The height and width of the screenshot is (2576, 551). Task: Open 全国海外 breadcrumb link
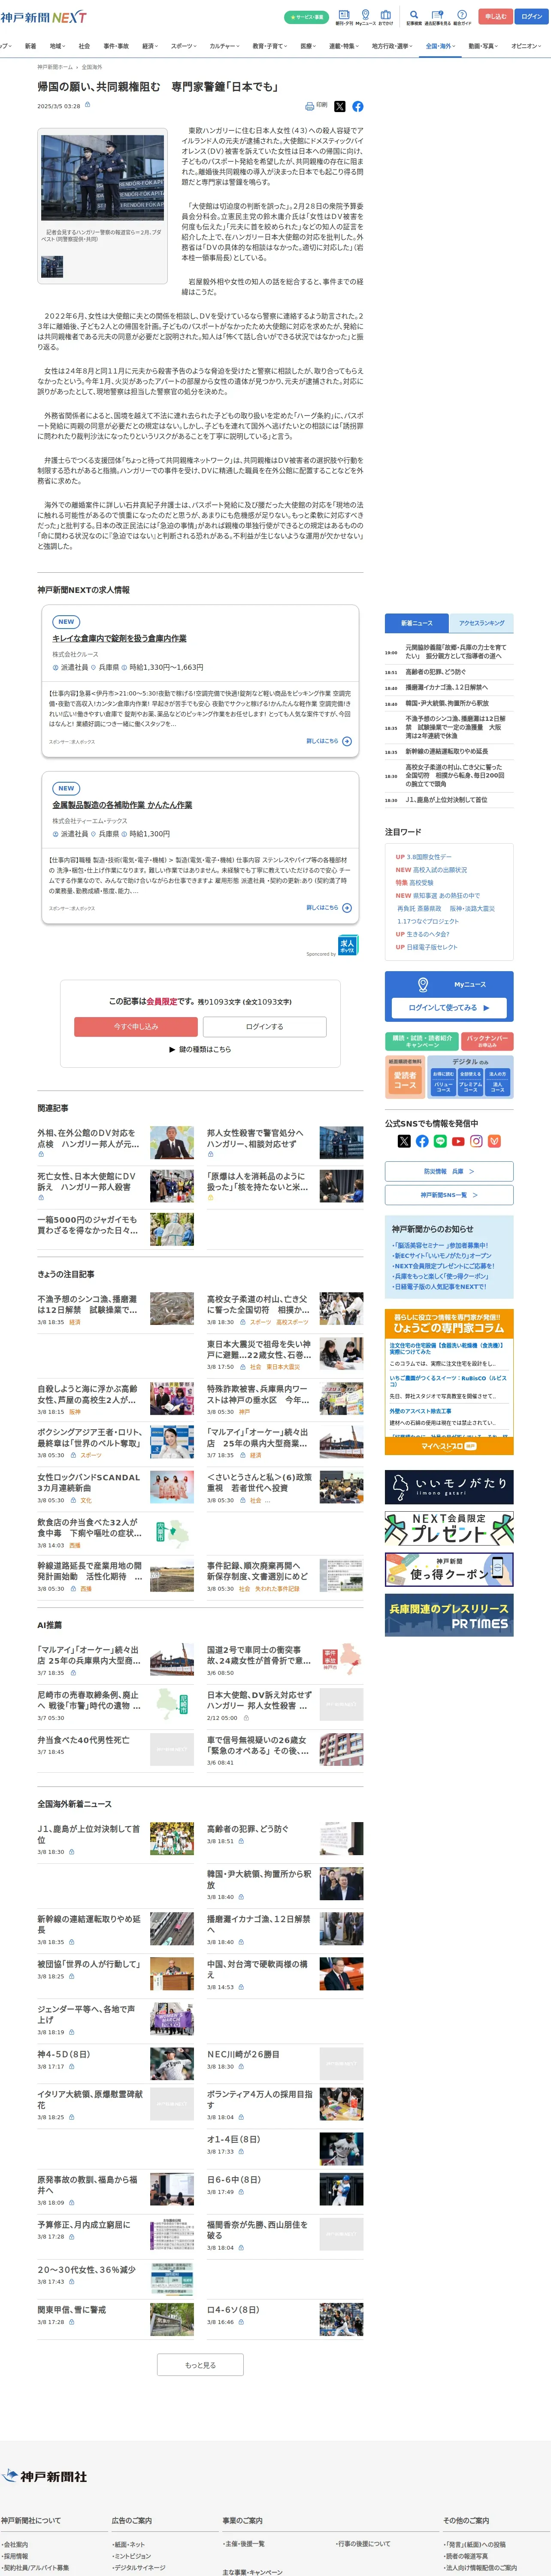(92, 67)
